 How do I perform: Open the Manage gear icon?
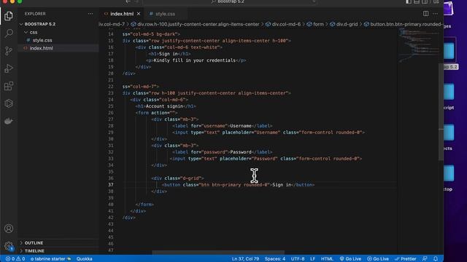click(9, 246)
